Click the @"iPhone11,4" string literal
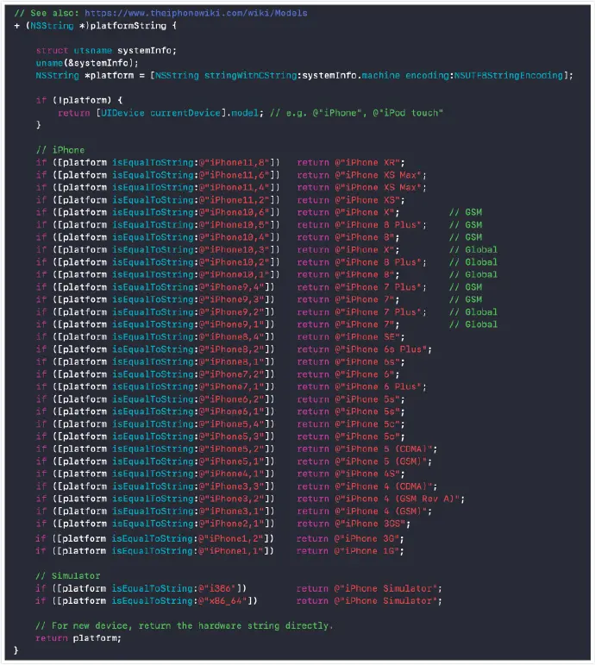Image resolution: width=595 pixels, height=665 pixels. click(236, 187)
